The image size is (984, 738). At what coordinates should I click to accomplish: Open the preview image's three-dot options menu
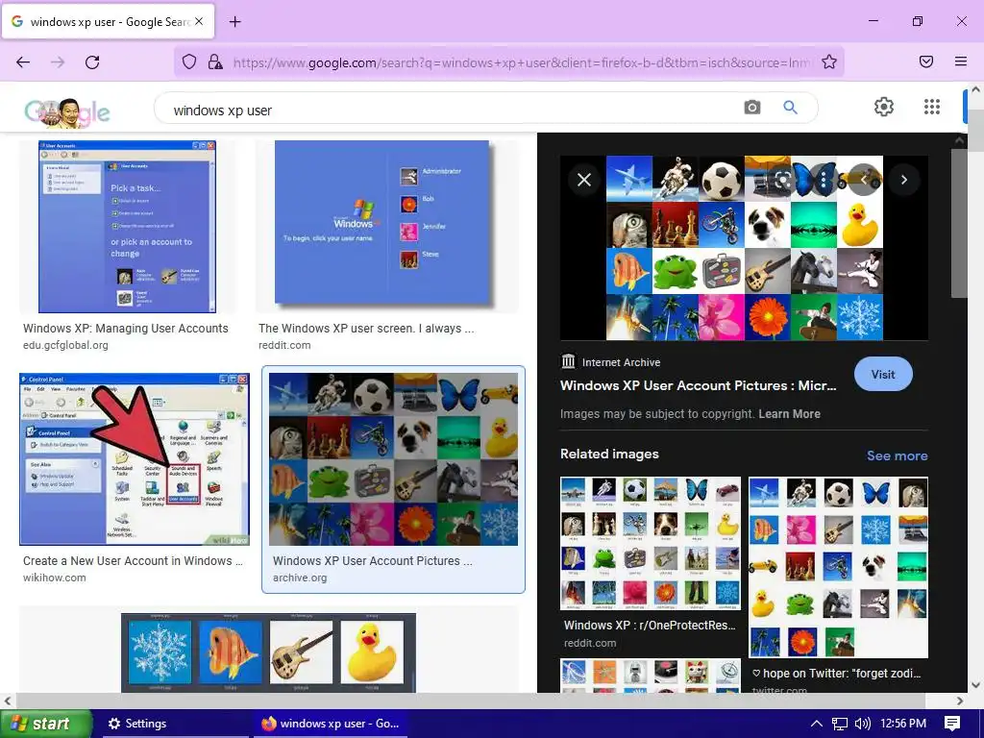coord(824,180)
